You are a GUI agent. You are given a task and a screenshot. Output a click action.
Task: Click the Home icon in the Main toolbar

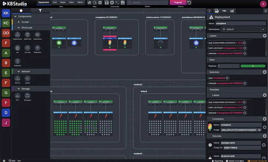tap(89, 3)
